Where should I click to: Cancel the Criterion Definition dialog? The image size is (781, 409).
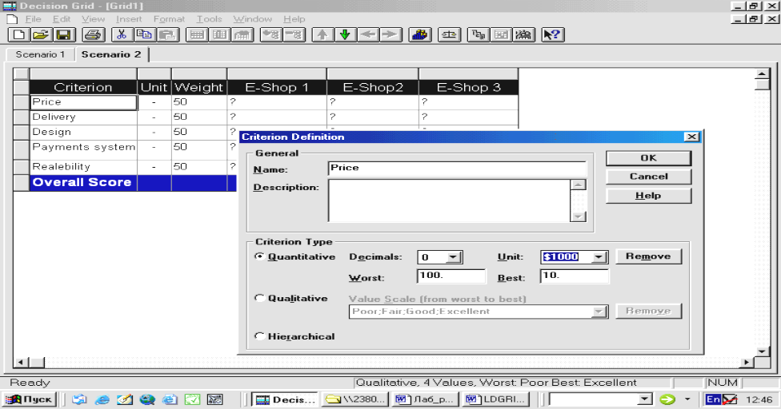click(x=648, y=177)
